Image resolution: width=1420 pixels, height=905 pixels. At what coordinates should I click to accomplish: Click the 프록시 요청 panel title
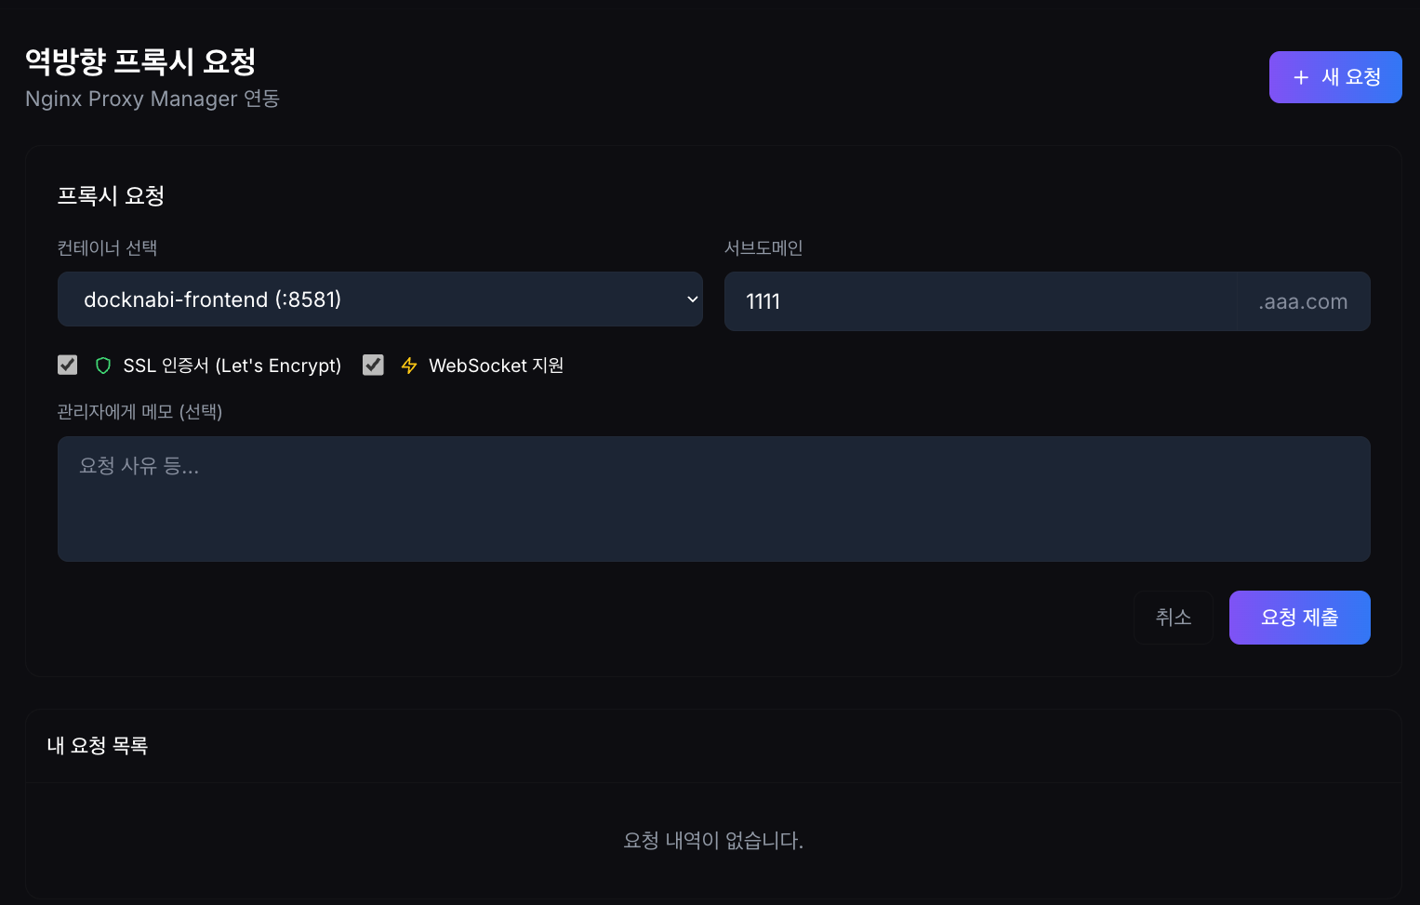[x=111, y=195]
